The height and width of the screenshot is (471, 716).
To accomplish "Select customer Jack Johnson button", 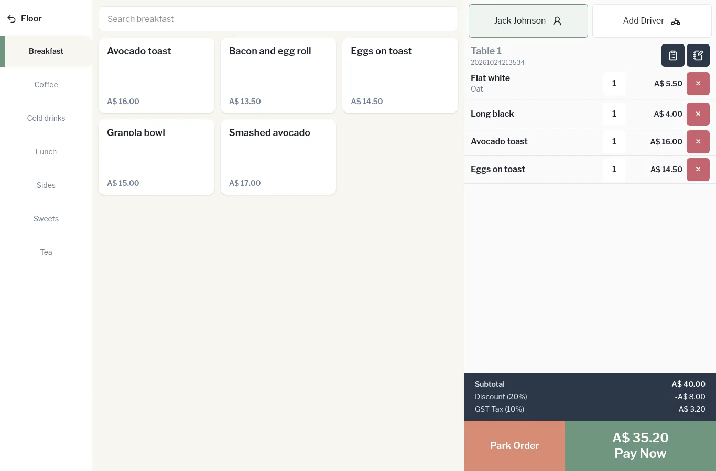I will 528,21.
